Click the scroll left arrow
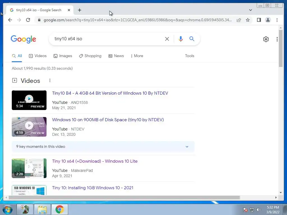This screenshot has width=287, height=215. click(6, 197)
